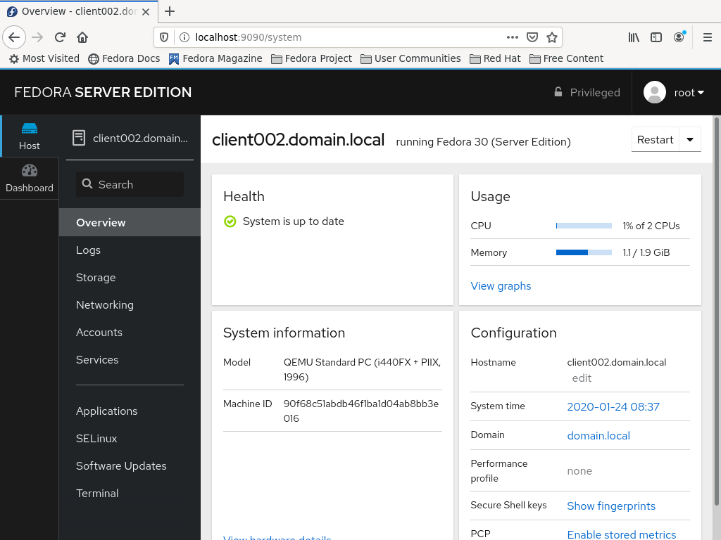Open site information icon in address bar
The height and width of the screenshot is (540, 721).
coord(184,37)
